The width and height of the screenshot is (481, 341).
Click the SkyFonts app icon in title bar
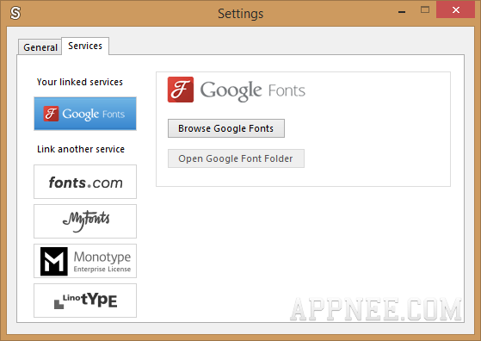click(15, 13)
